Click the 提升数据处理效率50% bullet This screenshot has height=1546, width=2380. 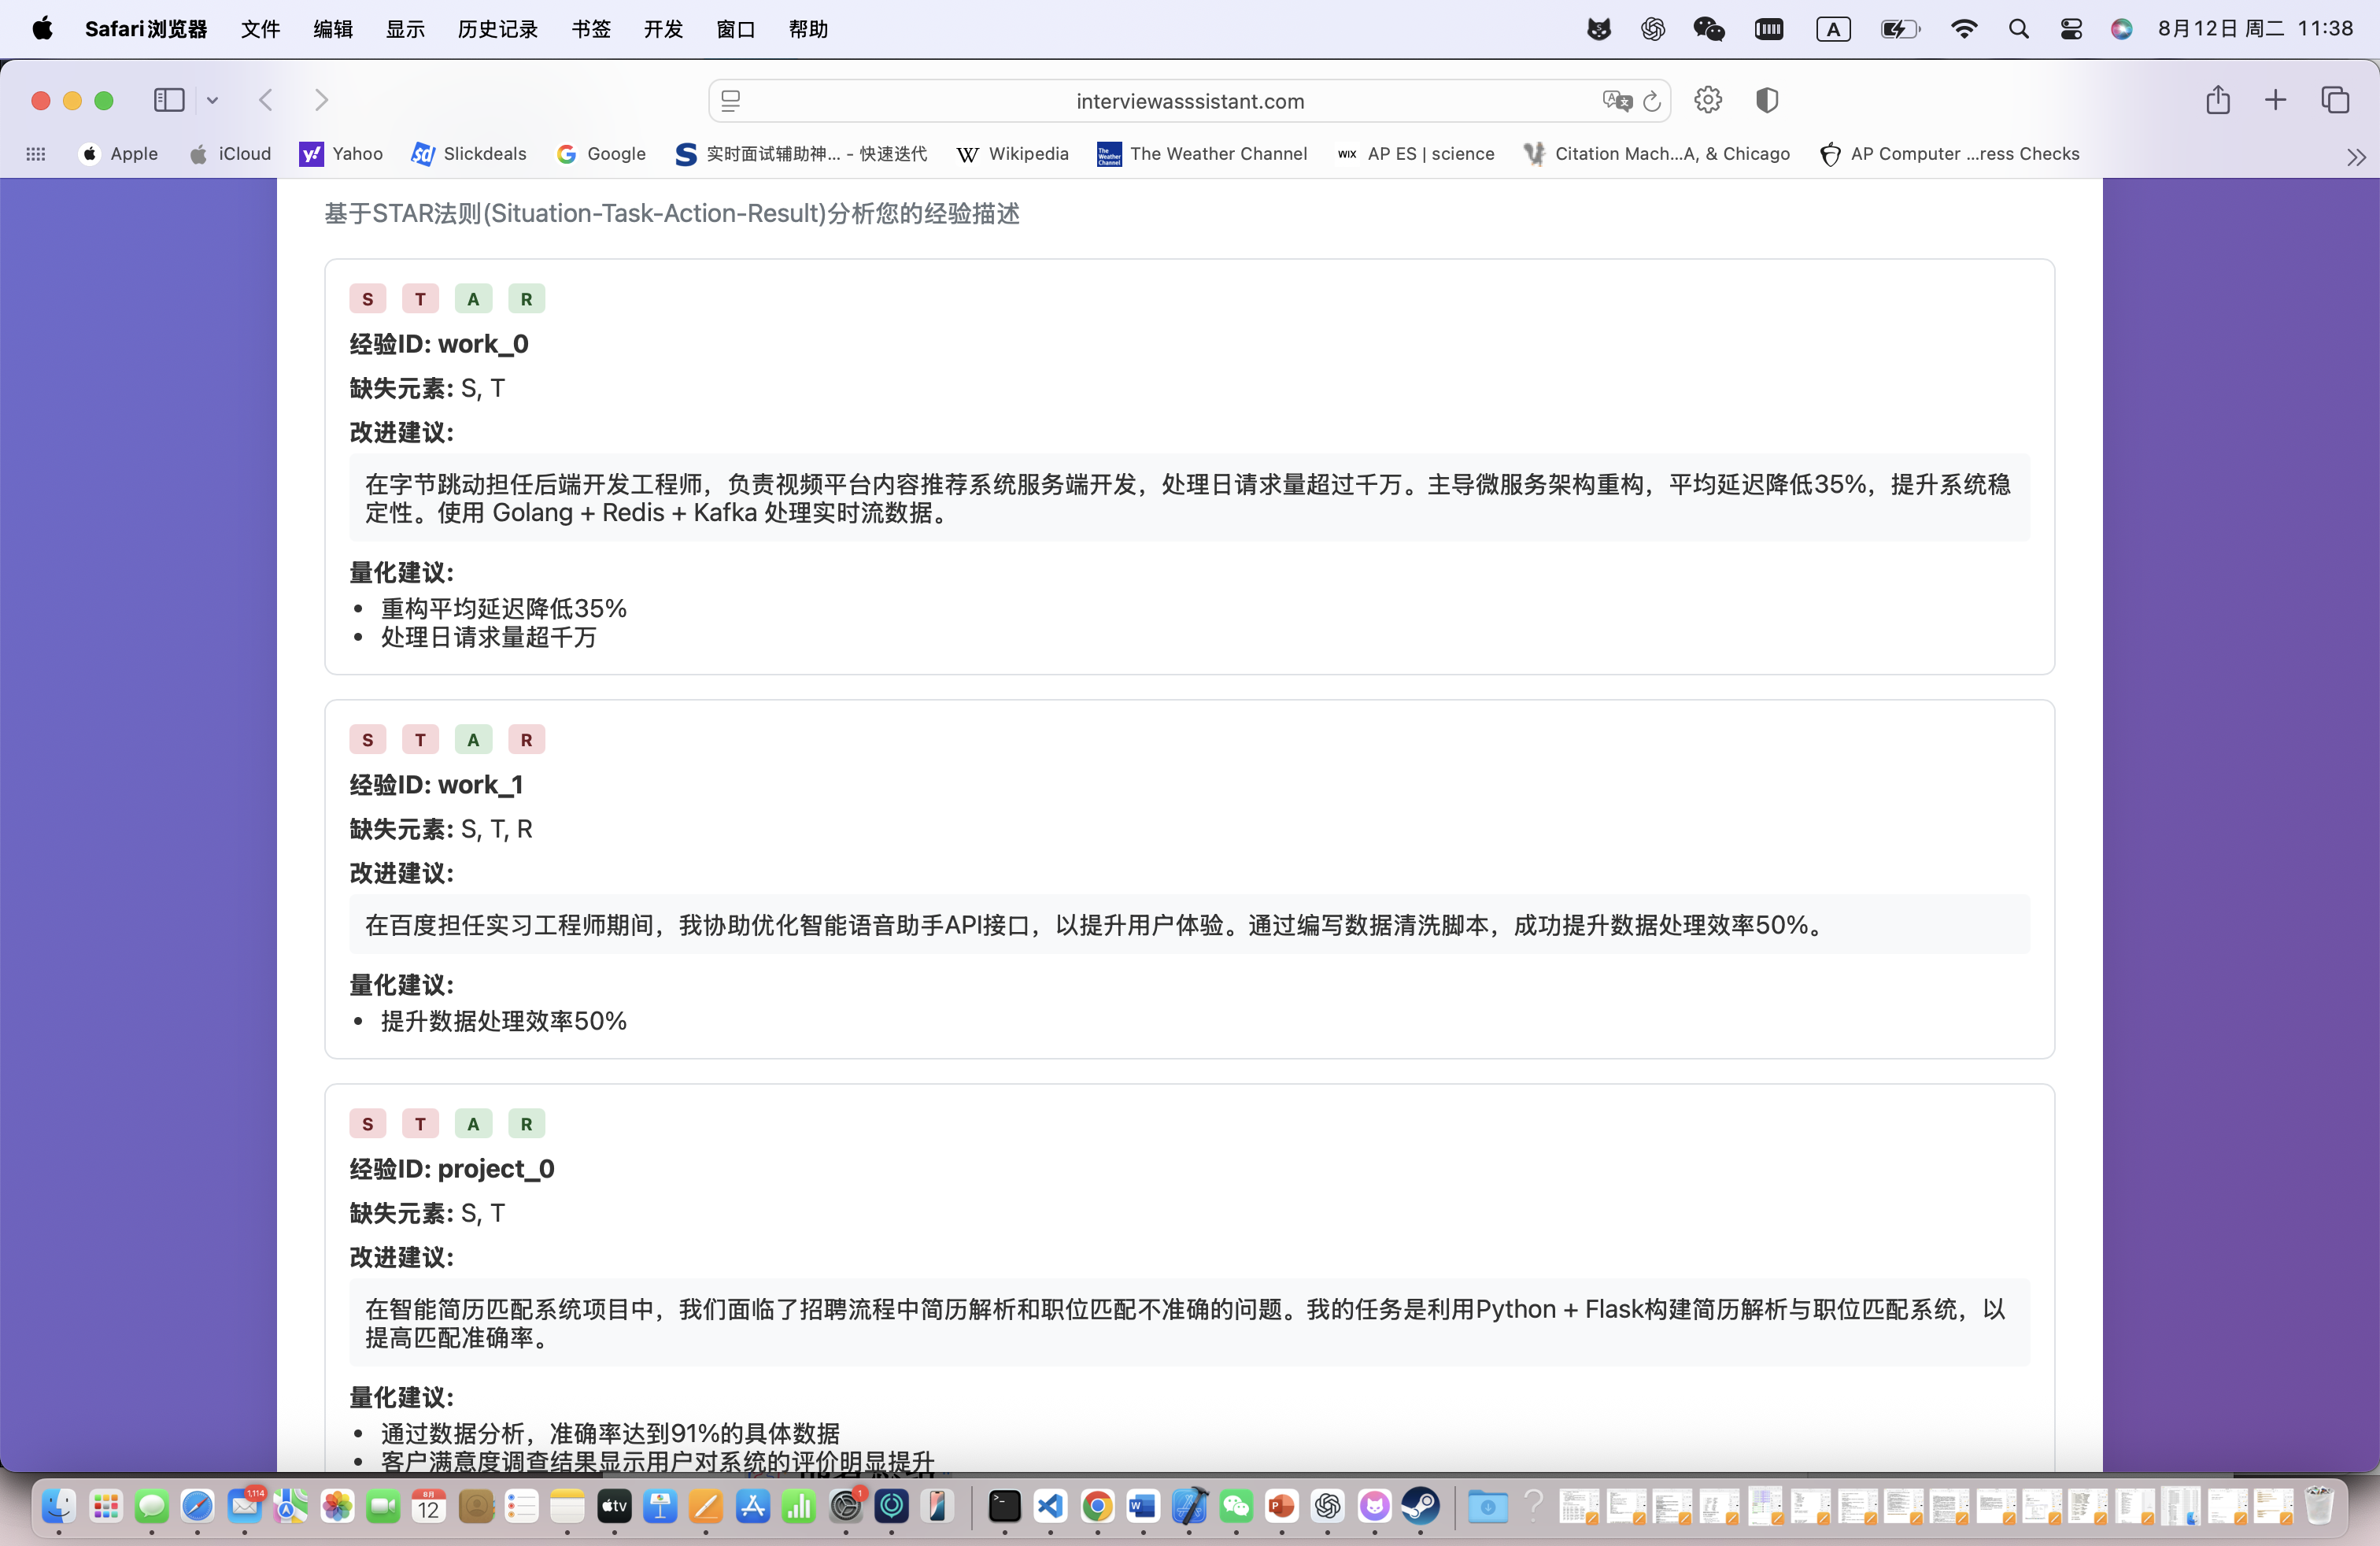504,1021
